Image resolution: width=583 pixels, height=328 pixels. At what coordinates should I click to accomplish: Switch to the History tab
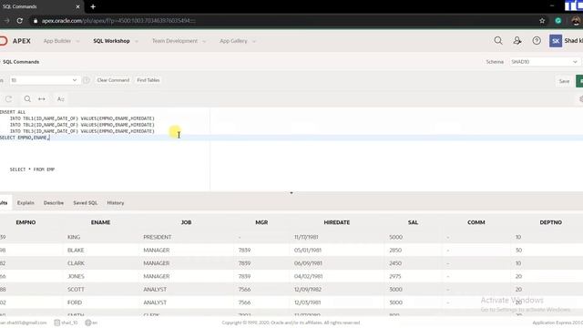(x=116, y=202)
